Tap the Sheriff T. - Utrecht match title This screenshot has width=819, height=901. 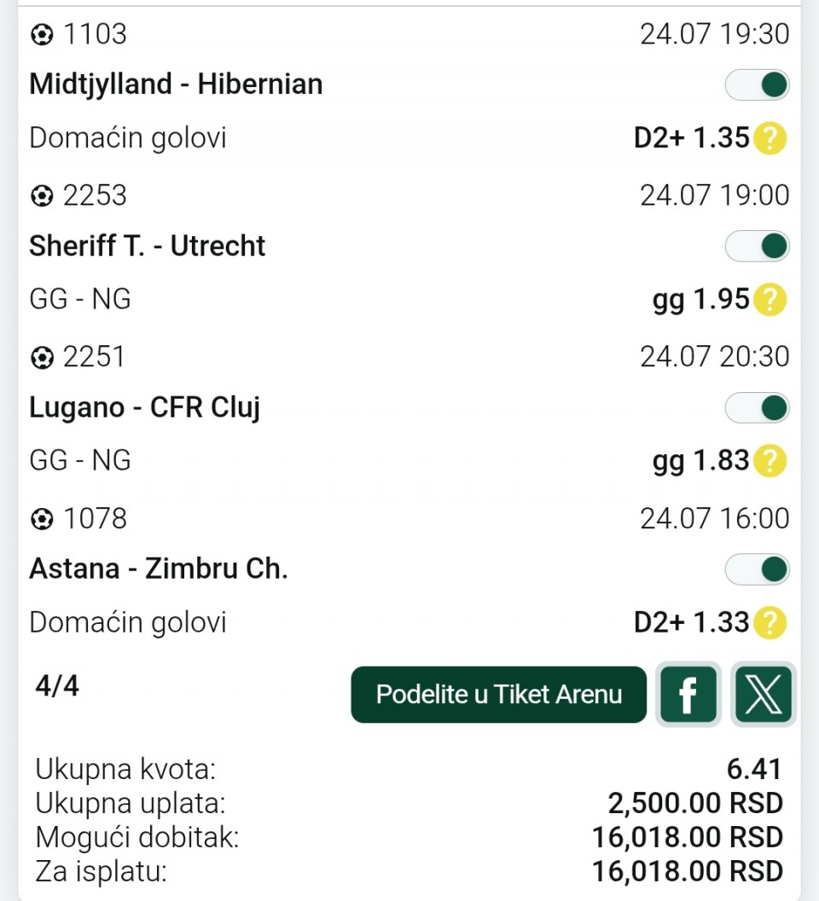coord(148,246)
